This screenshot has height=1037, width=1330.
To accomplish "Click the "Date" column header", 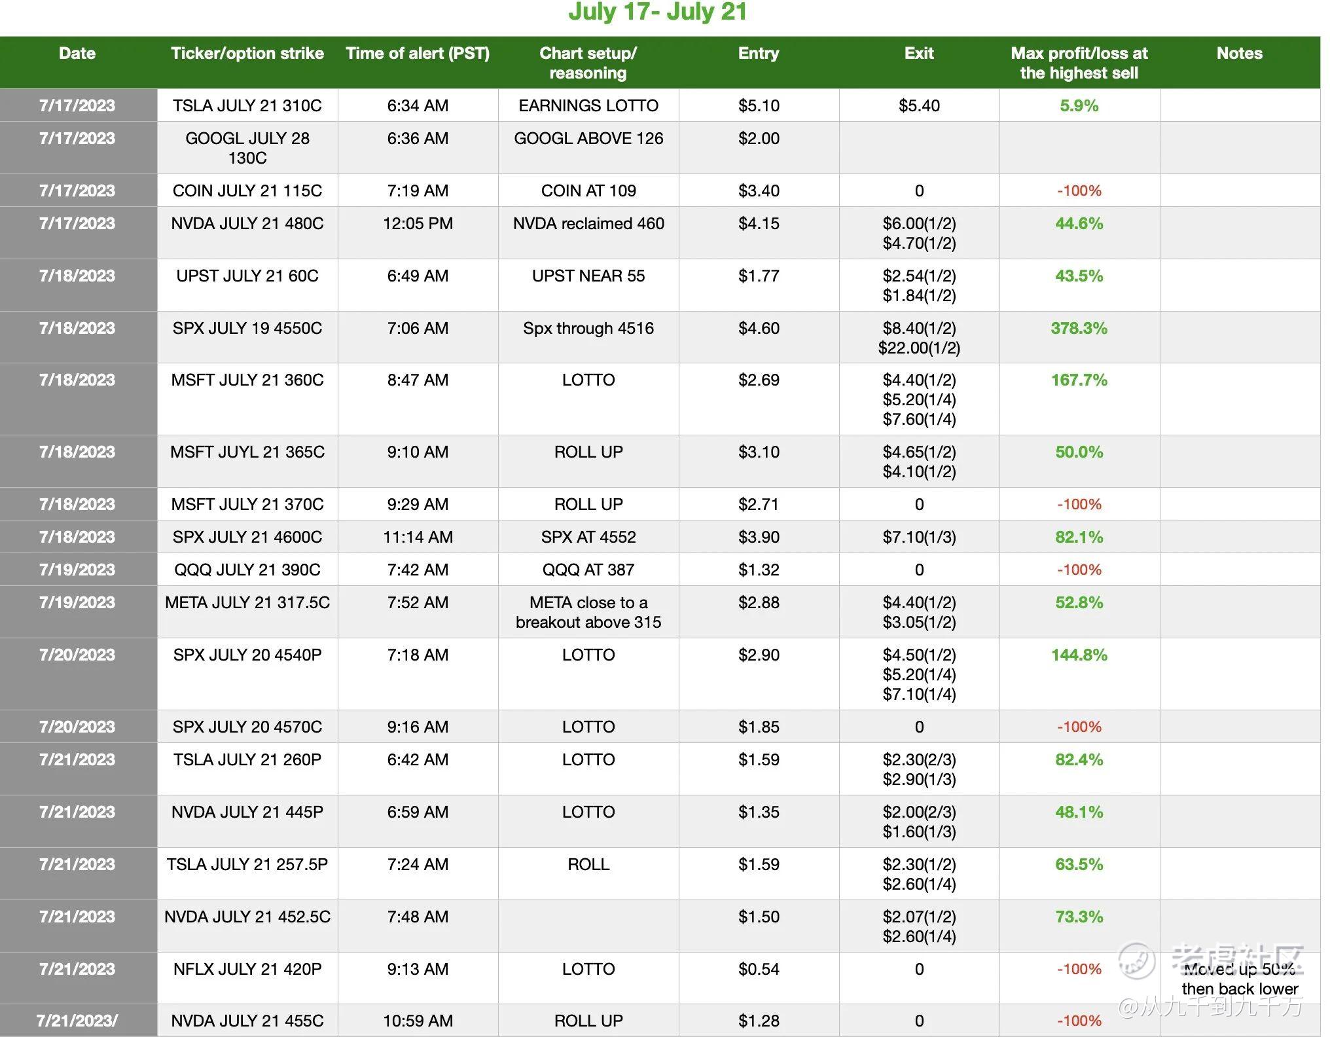I will coord(77,54).
